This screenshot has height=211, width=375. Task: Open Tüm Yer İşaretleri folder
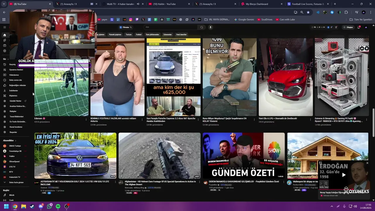tap(361, 20)
